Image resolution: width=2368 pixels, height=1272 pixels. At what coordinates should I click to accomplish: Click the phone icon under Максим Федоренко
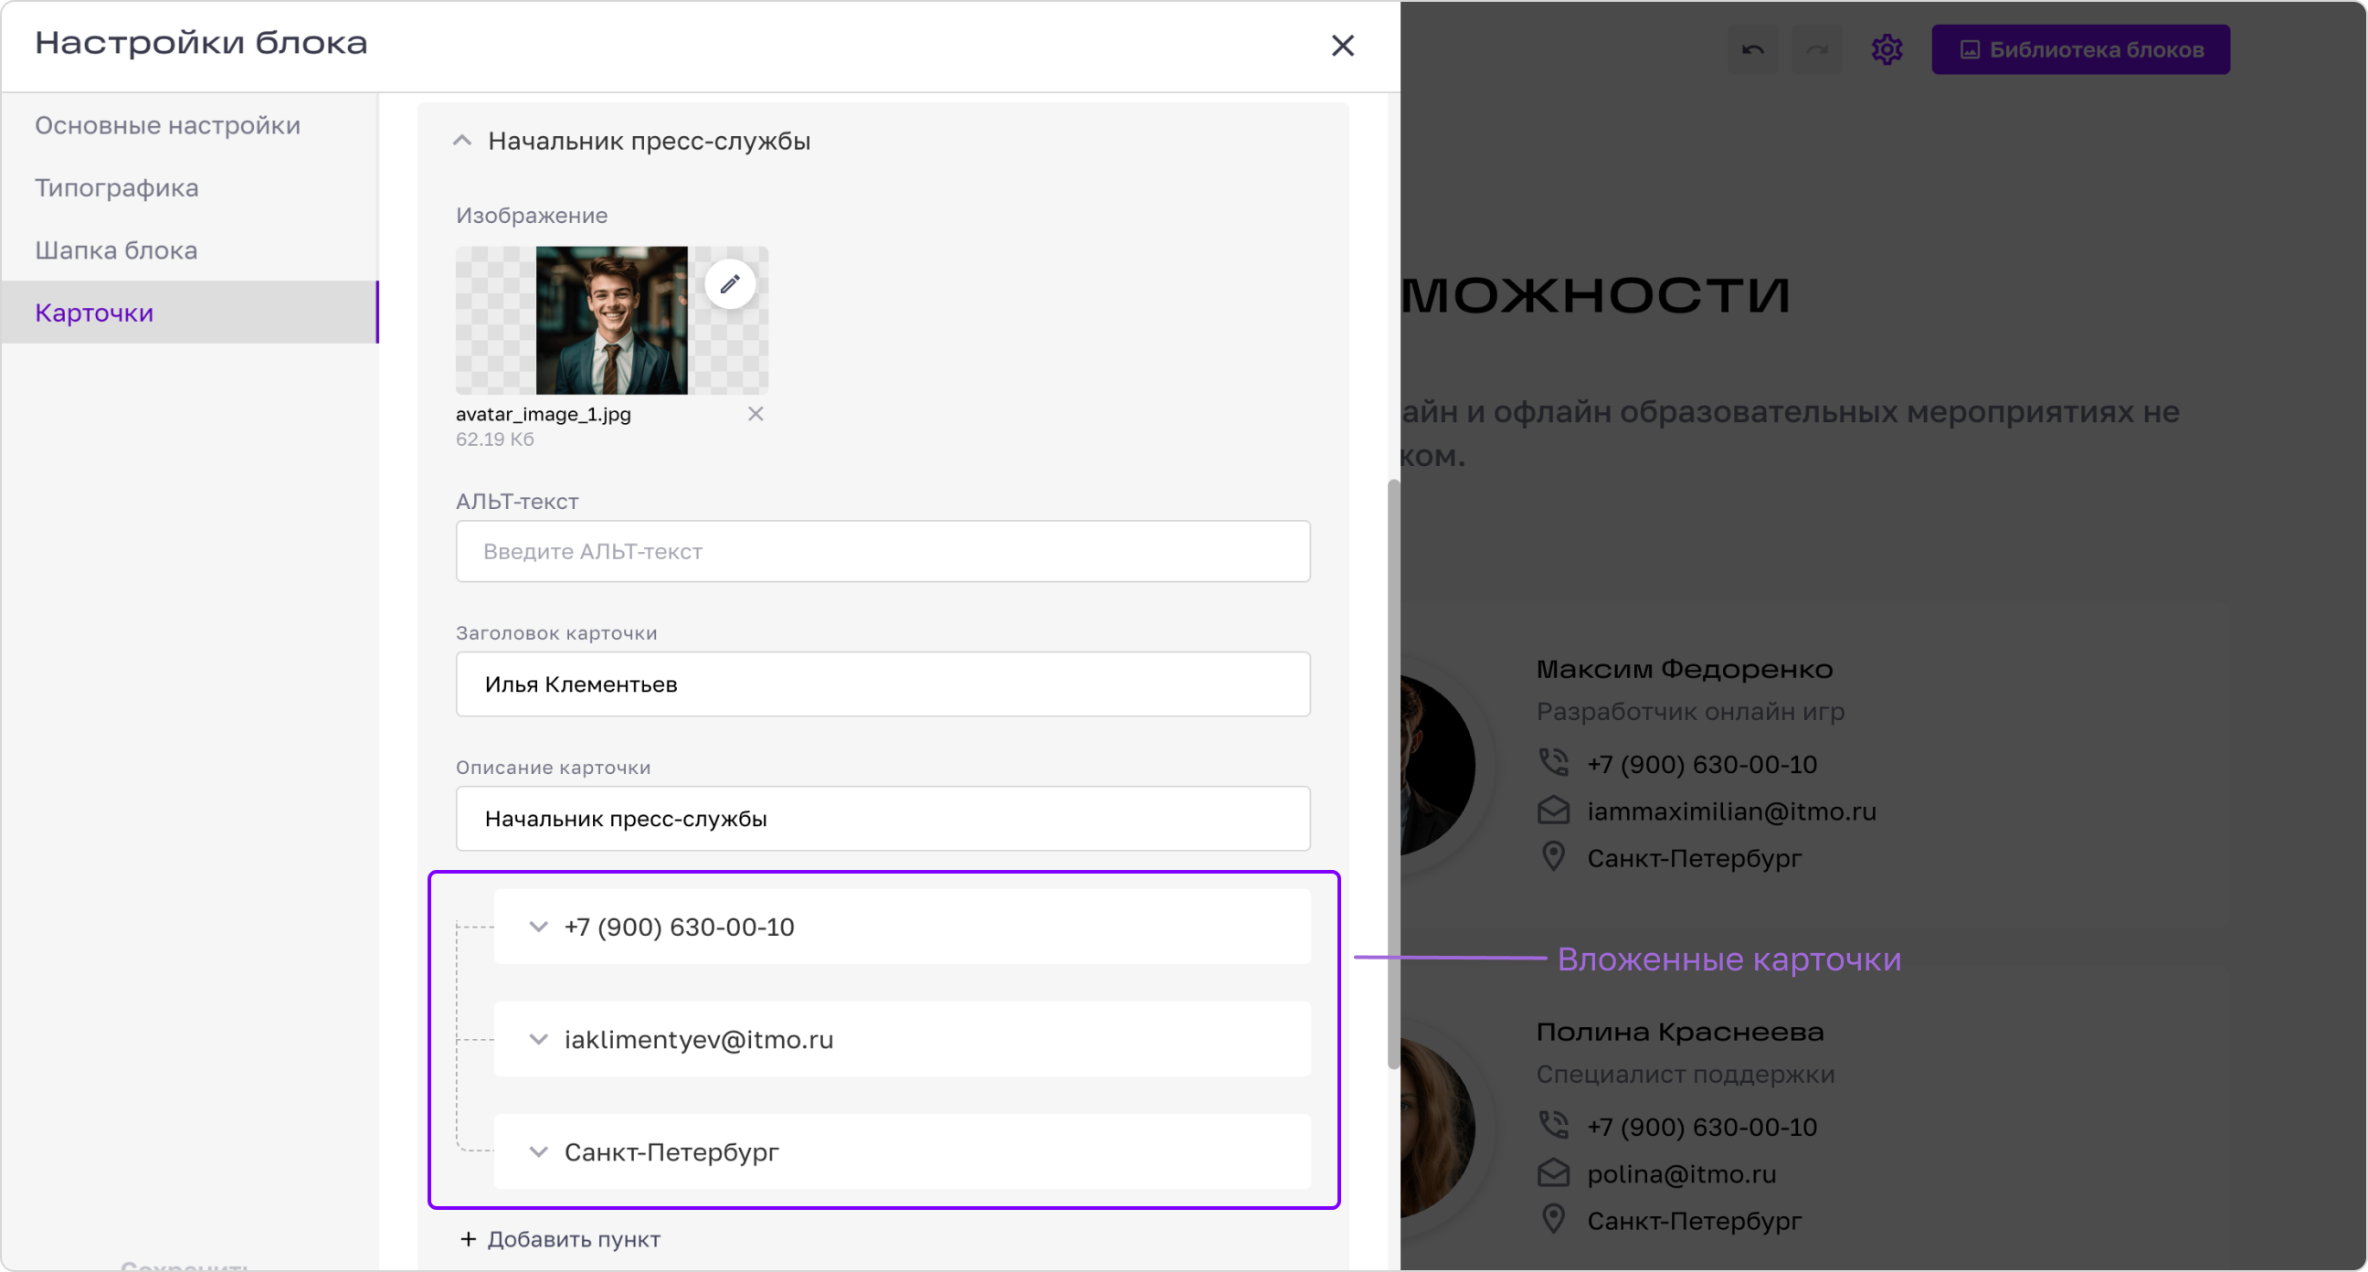(x=1553, y=762)
